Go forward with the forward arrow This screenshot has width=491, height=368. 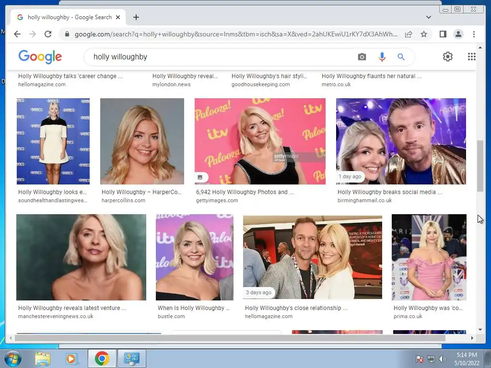pyautogui.click(x=33, y=34)
